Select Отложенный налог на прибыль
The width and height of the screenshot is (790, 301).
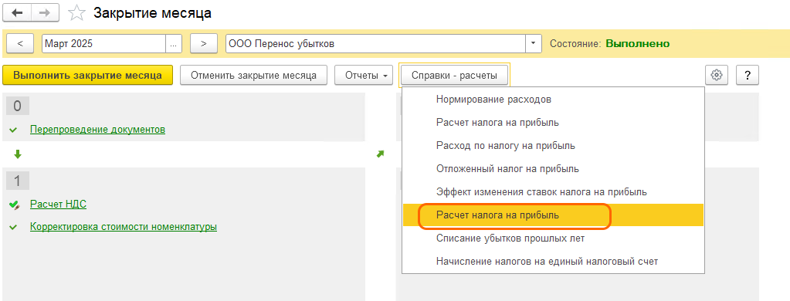click(x=553, y=168)
